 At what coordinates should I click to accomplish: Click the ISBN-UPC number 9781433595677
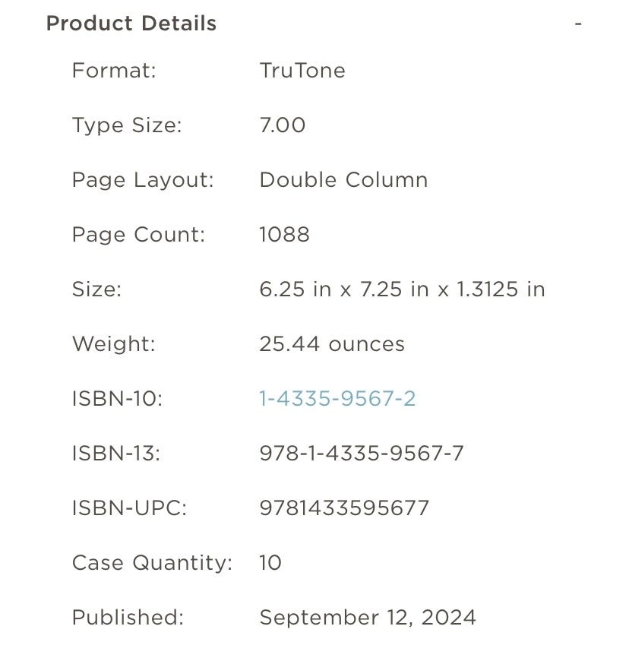(x=344, y=508)
